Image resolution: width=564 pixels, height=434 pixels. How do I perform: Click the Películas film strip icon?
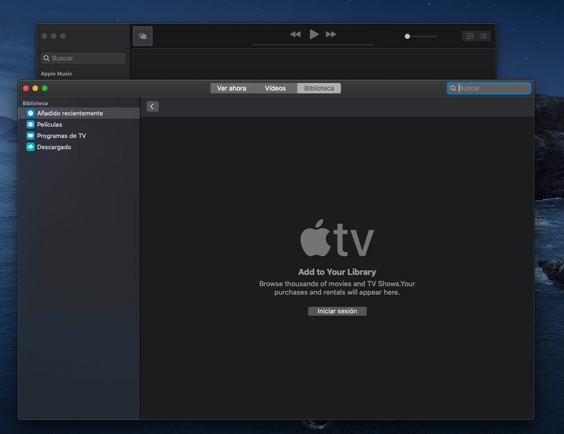(x=30, y=125)
